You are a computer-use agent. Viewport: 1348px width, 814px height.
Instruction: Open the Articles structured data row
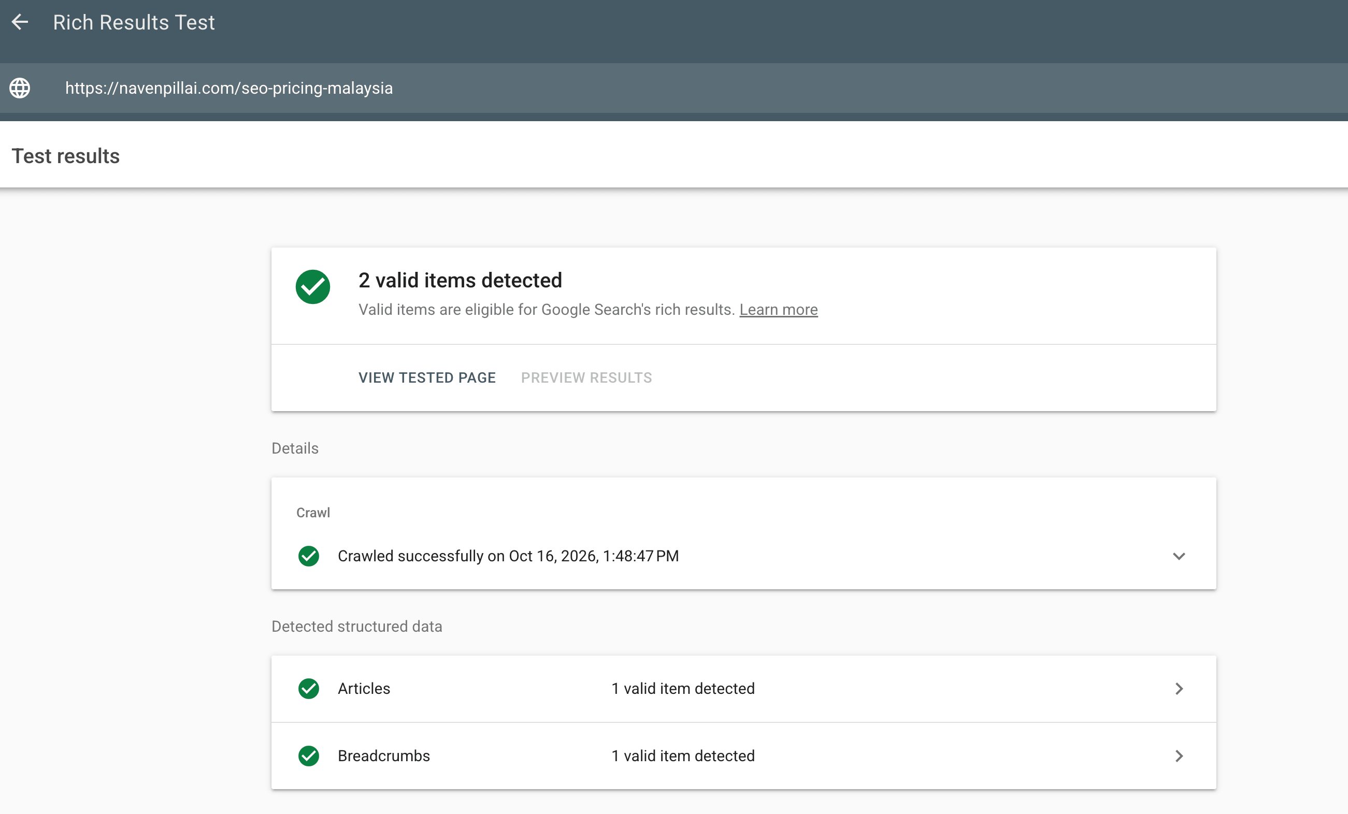tap(743, 689)
